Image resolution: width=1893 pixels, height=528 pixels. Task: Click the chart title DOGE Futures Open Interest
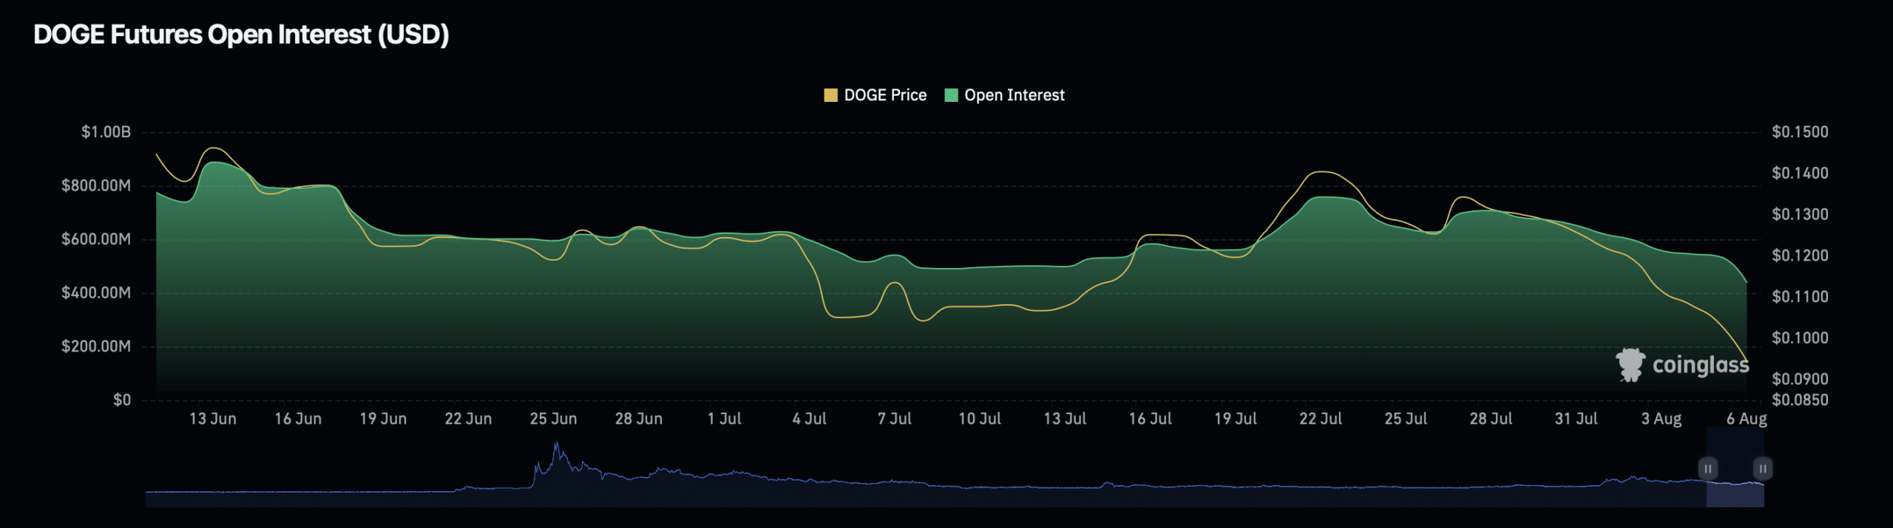241,35
